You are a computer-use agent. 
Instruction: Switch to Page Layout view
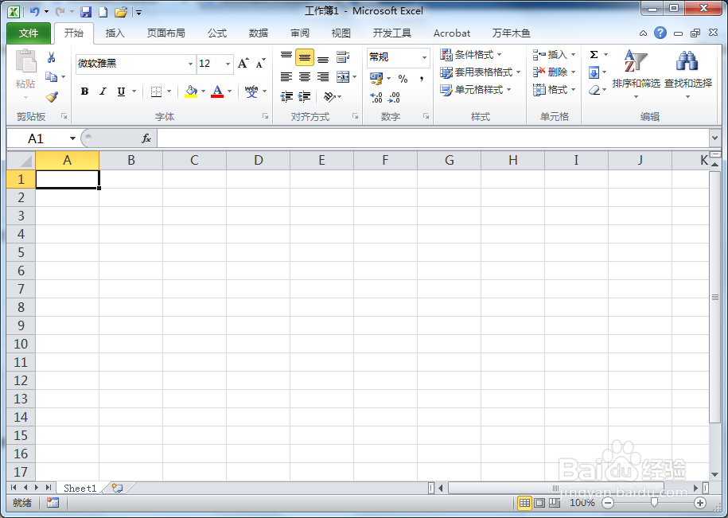[x=539, y=503]
